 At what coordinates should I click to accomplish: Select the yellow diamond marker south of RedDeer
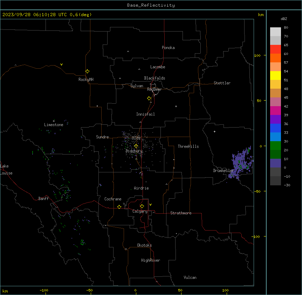point(149,98)
